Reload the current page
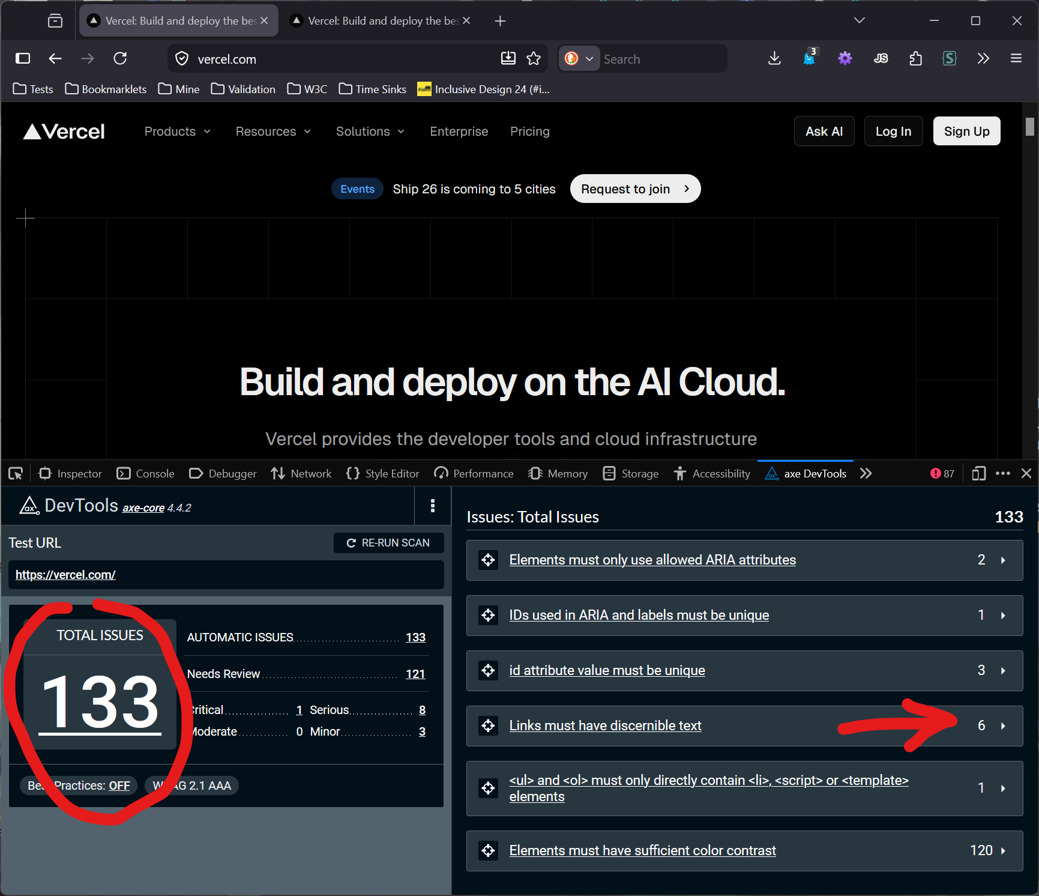1039x896 pixels. click(x=120, y=58)
